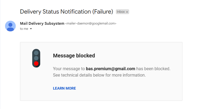204x109 pixels.
Task: Click the top grey light of the traffic signal
Action: pos(36,53)
